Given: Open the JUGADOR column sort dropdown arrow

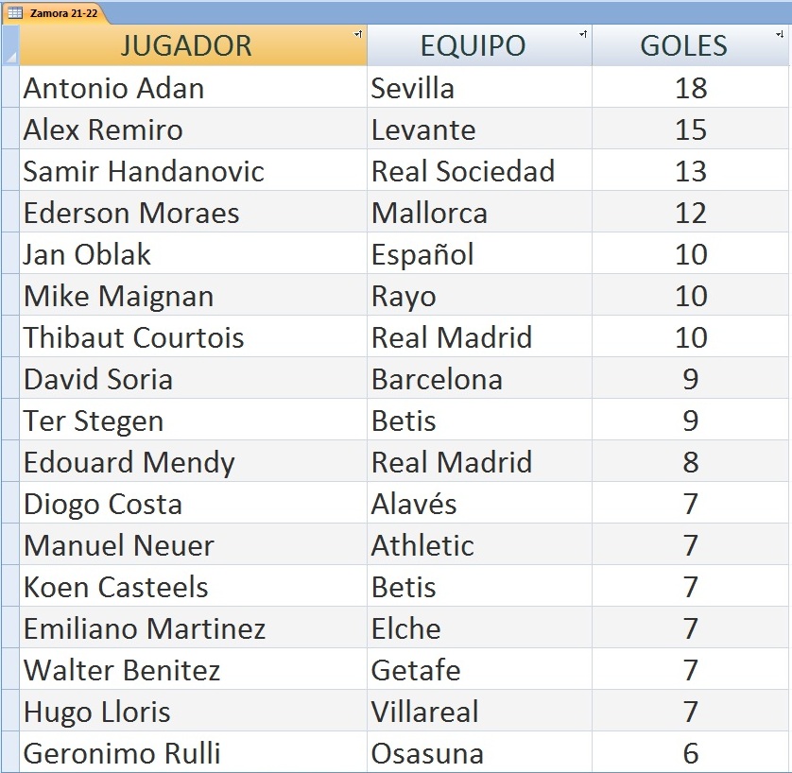Looking at the screenshot, I should point(358,34).
